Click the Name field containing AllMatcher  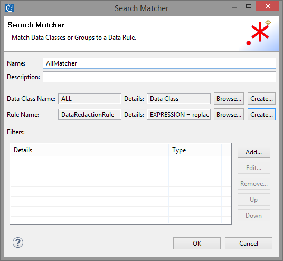point(159,63)
